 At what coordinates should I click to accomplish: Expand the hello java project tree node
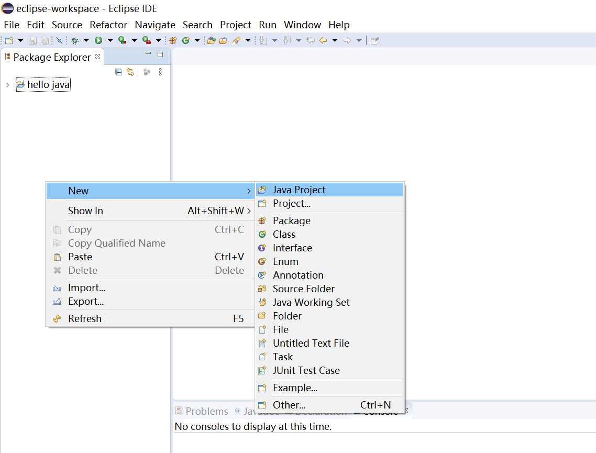click(8, 85)
